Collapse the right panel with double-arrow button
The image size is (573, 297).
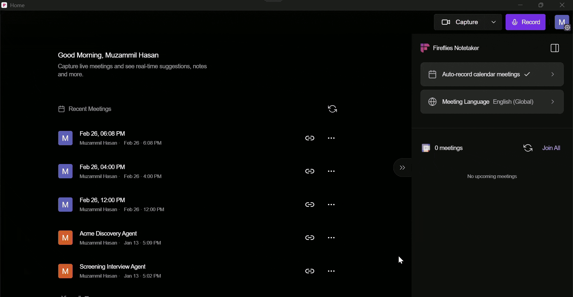(x=402, y=168)
